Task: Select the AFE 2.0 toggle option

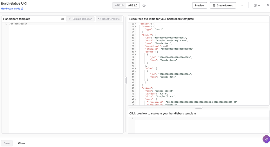Action: point(133,5)
